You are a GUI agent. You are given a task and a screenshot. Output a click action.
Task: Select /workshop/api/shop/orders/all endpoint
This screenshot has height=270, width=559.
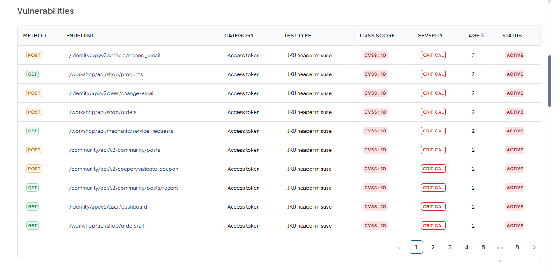pos(106,226)
